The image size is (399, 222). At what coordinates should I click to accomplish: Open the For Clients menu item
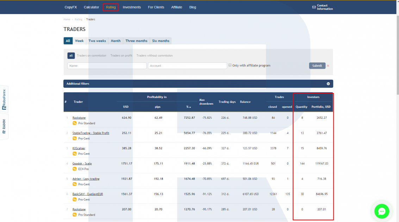[156, 7]
